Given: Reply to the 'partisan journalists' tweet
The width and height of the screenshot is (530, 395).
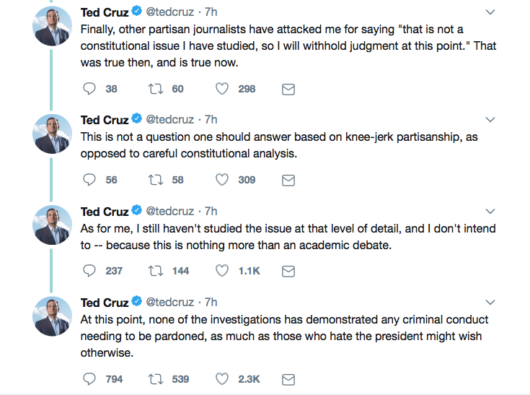Looking at the screenshot, I should point(89,89).
